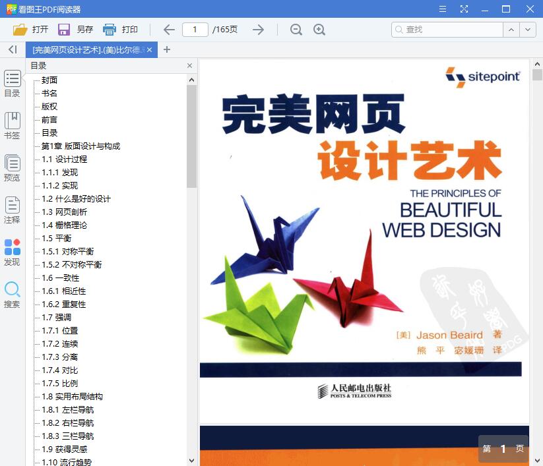Close the 目录 panel with its X

click(189, 65)
